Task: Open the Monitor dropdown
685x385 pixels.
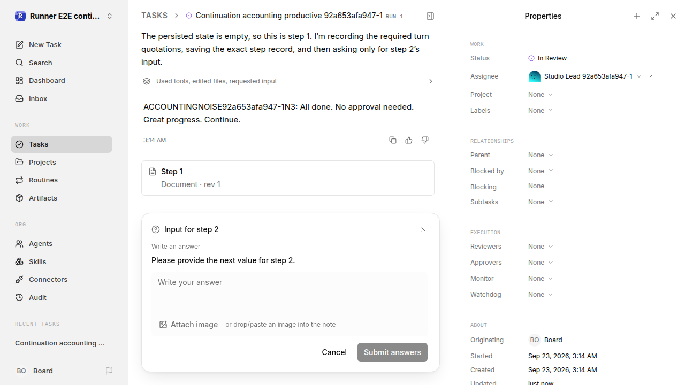Action: point(541,279)
